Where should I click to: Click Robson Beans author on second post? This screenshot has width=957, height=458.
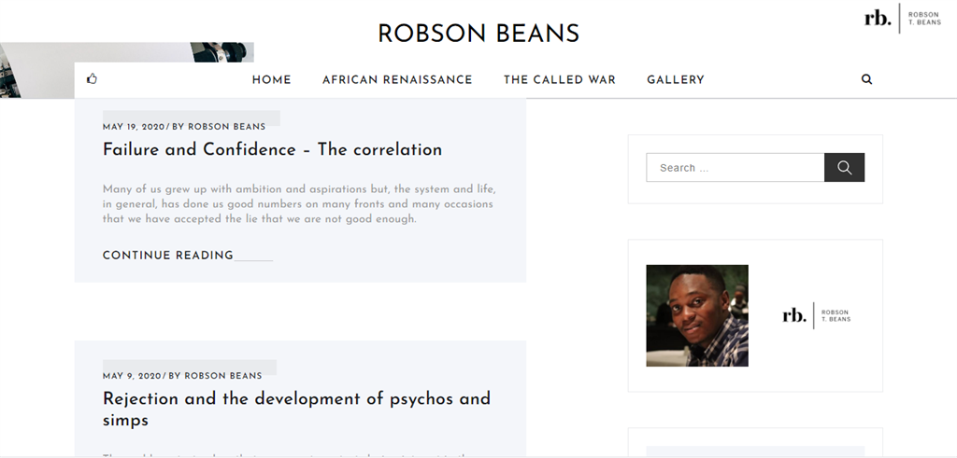(x=222, y=376)
